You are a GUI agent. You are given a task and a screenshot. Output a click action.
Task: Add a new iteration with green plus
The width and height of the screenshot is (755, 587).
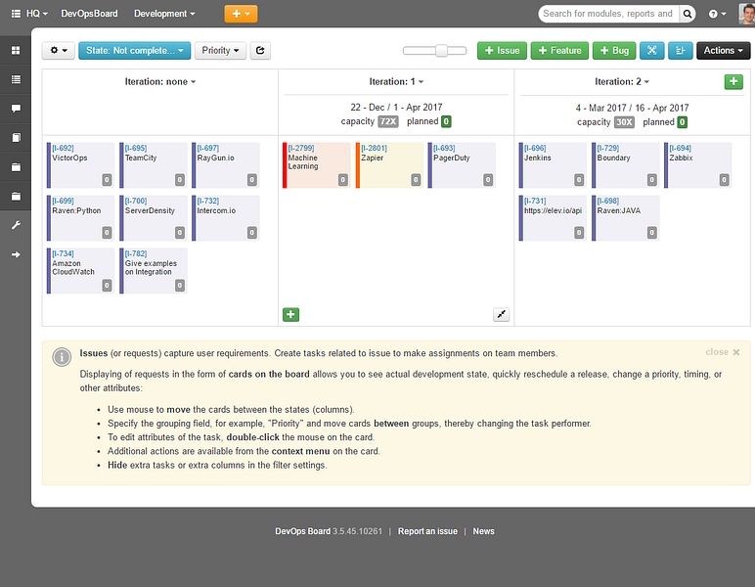coord(733,81)
